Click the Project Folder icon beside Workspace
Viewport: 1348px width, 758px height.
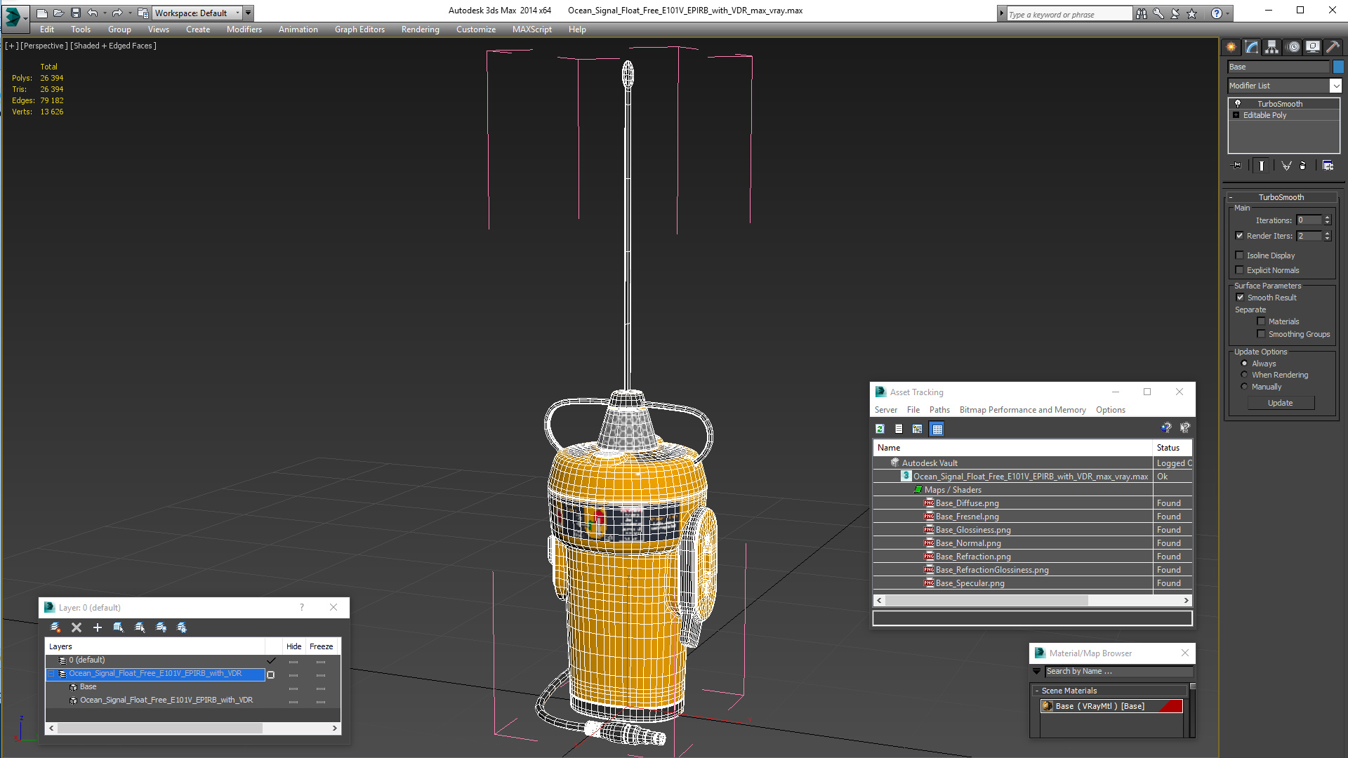point(143,13)
